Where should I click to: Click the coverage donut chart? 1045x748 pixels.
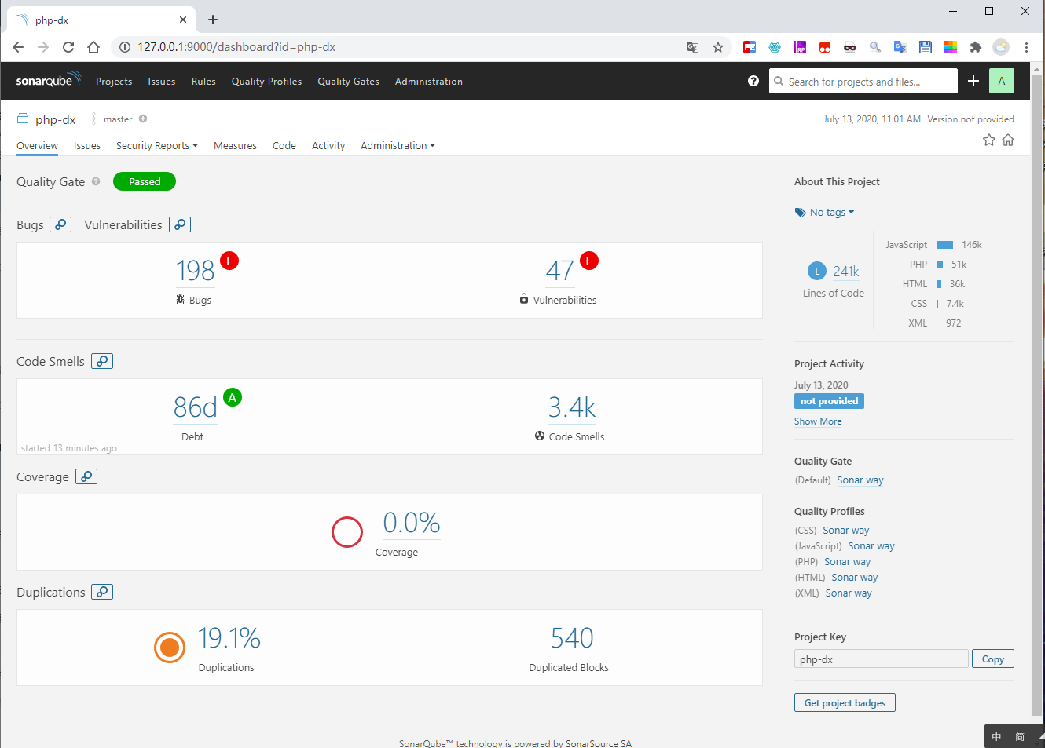click(x=347, y=532)
